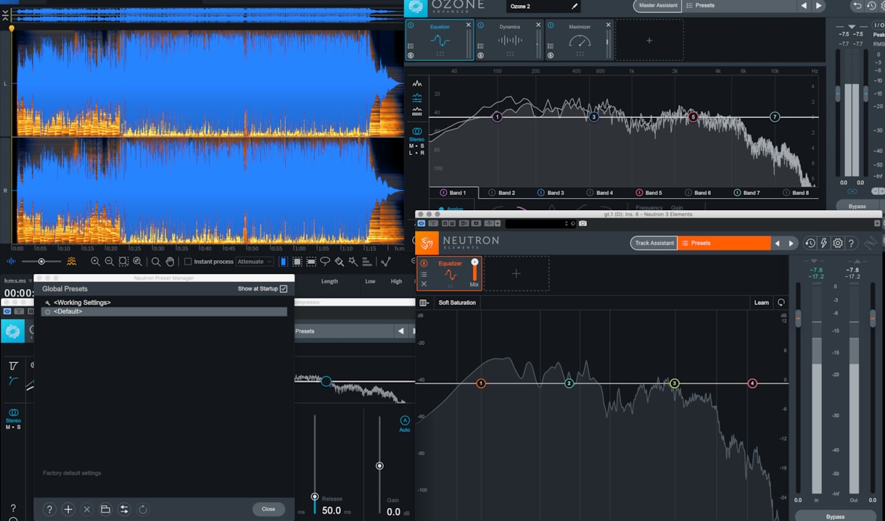Open preset folder icon in Preset Manager

(x=105, y=509)
